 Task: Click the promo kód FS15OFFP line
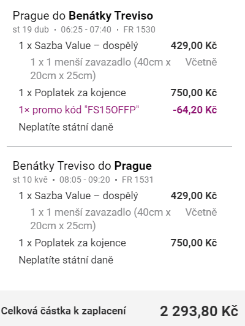tap(79, 110)
